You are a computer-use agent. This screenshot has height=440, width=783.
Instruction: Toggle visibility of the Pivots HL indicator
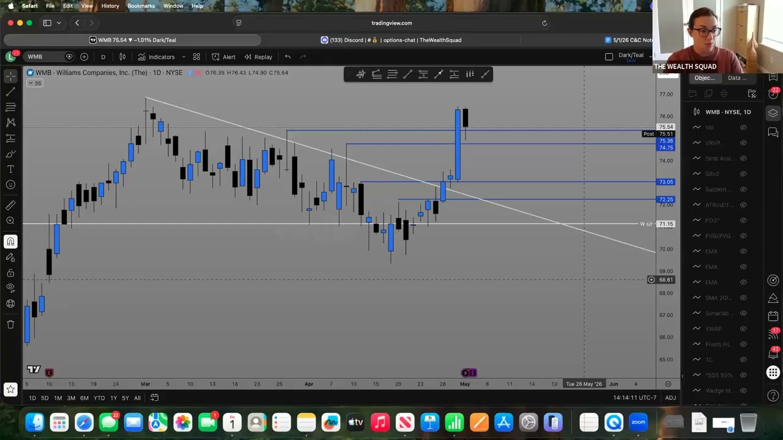[743, 344]
